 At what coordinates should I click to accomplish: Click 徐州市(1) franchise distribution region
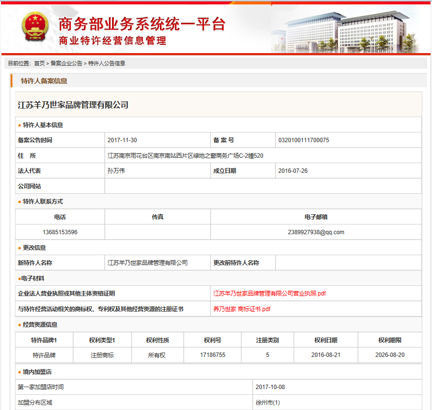click(268, 403)
